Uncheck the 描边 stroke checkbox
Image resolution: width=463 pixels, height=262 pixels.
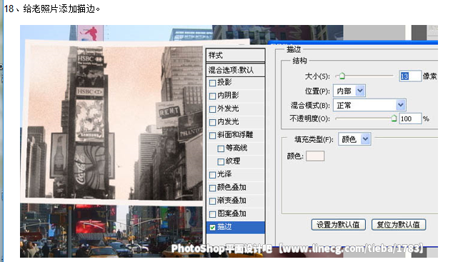click(x=212, y=228)
